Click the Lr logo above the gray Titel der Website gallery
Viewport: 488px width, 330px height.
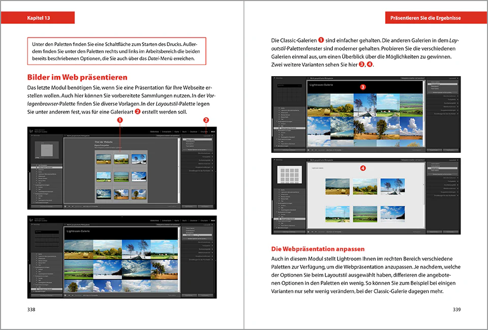click(x=31, y=131)
